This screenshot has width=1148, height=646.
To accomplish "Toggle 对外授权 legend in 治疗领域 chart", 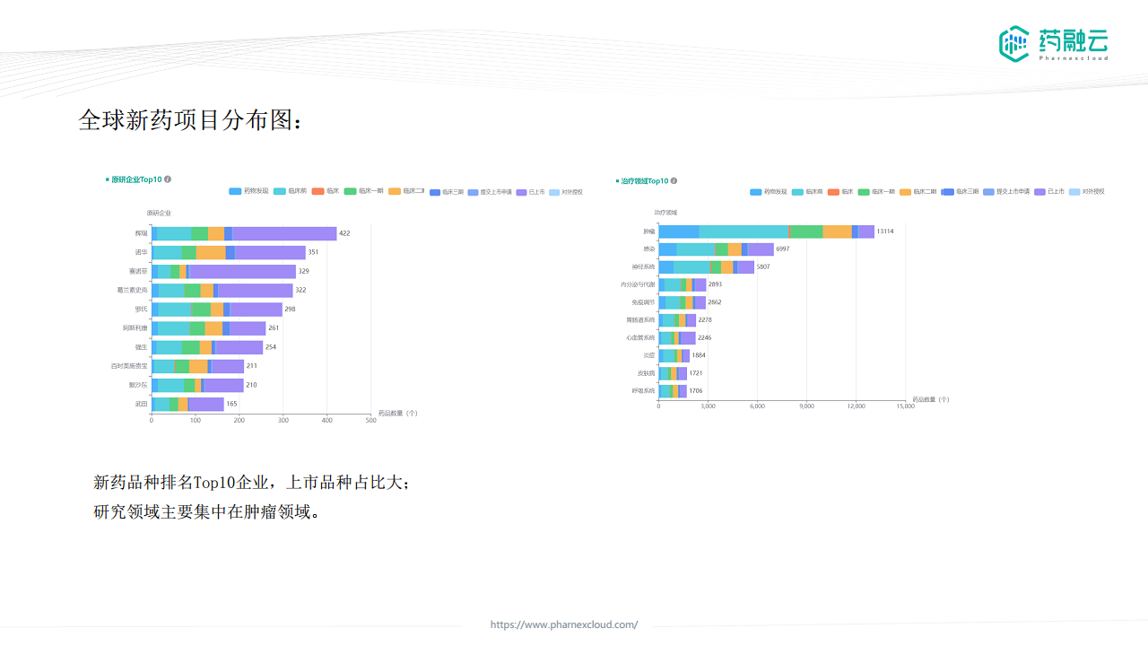I will click(1087, 192).
